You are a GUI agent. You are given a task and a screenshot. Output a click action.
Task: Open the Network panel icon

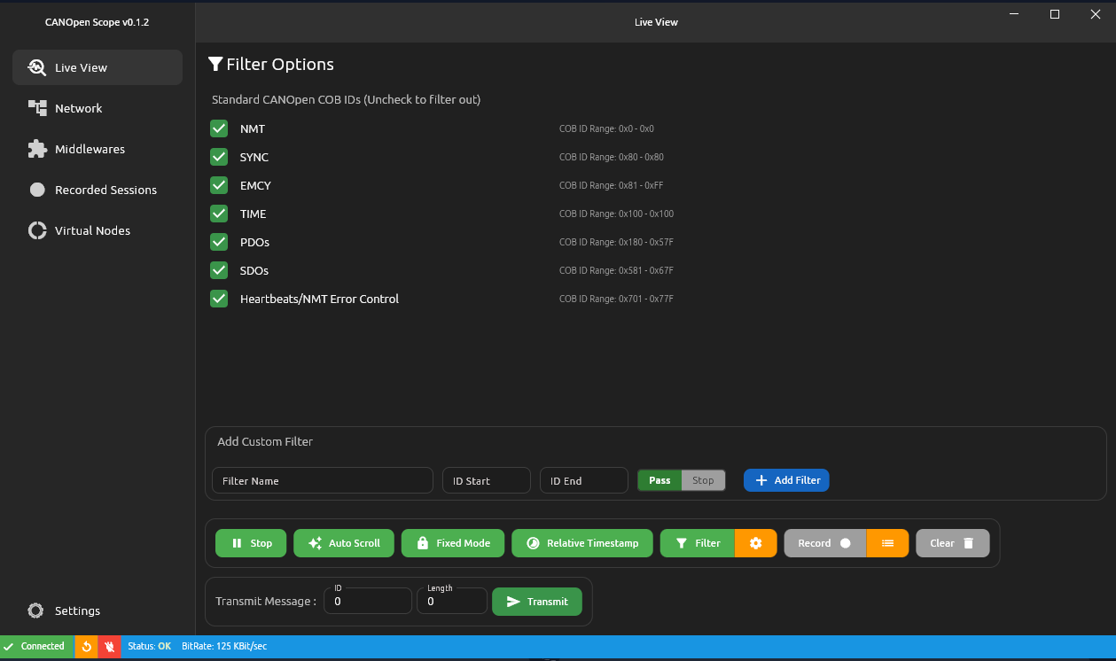(37, 108)
